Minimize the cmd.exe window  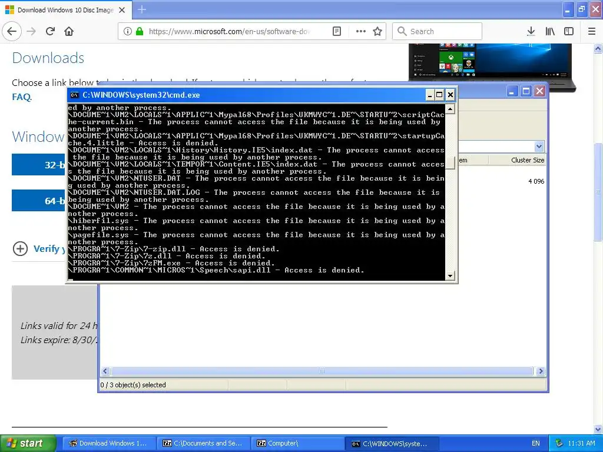429,95
